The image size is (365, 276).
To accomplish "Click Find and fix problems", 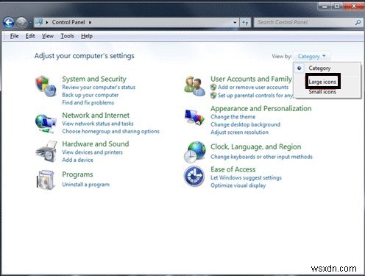I will (x=88, y=102).
